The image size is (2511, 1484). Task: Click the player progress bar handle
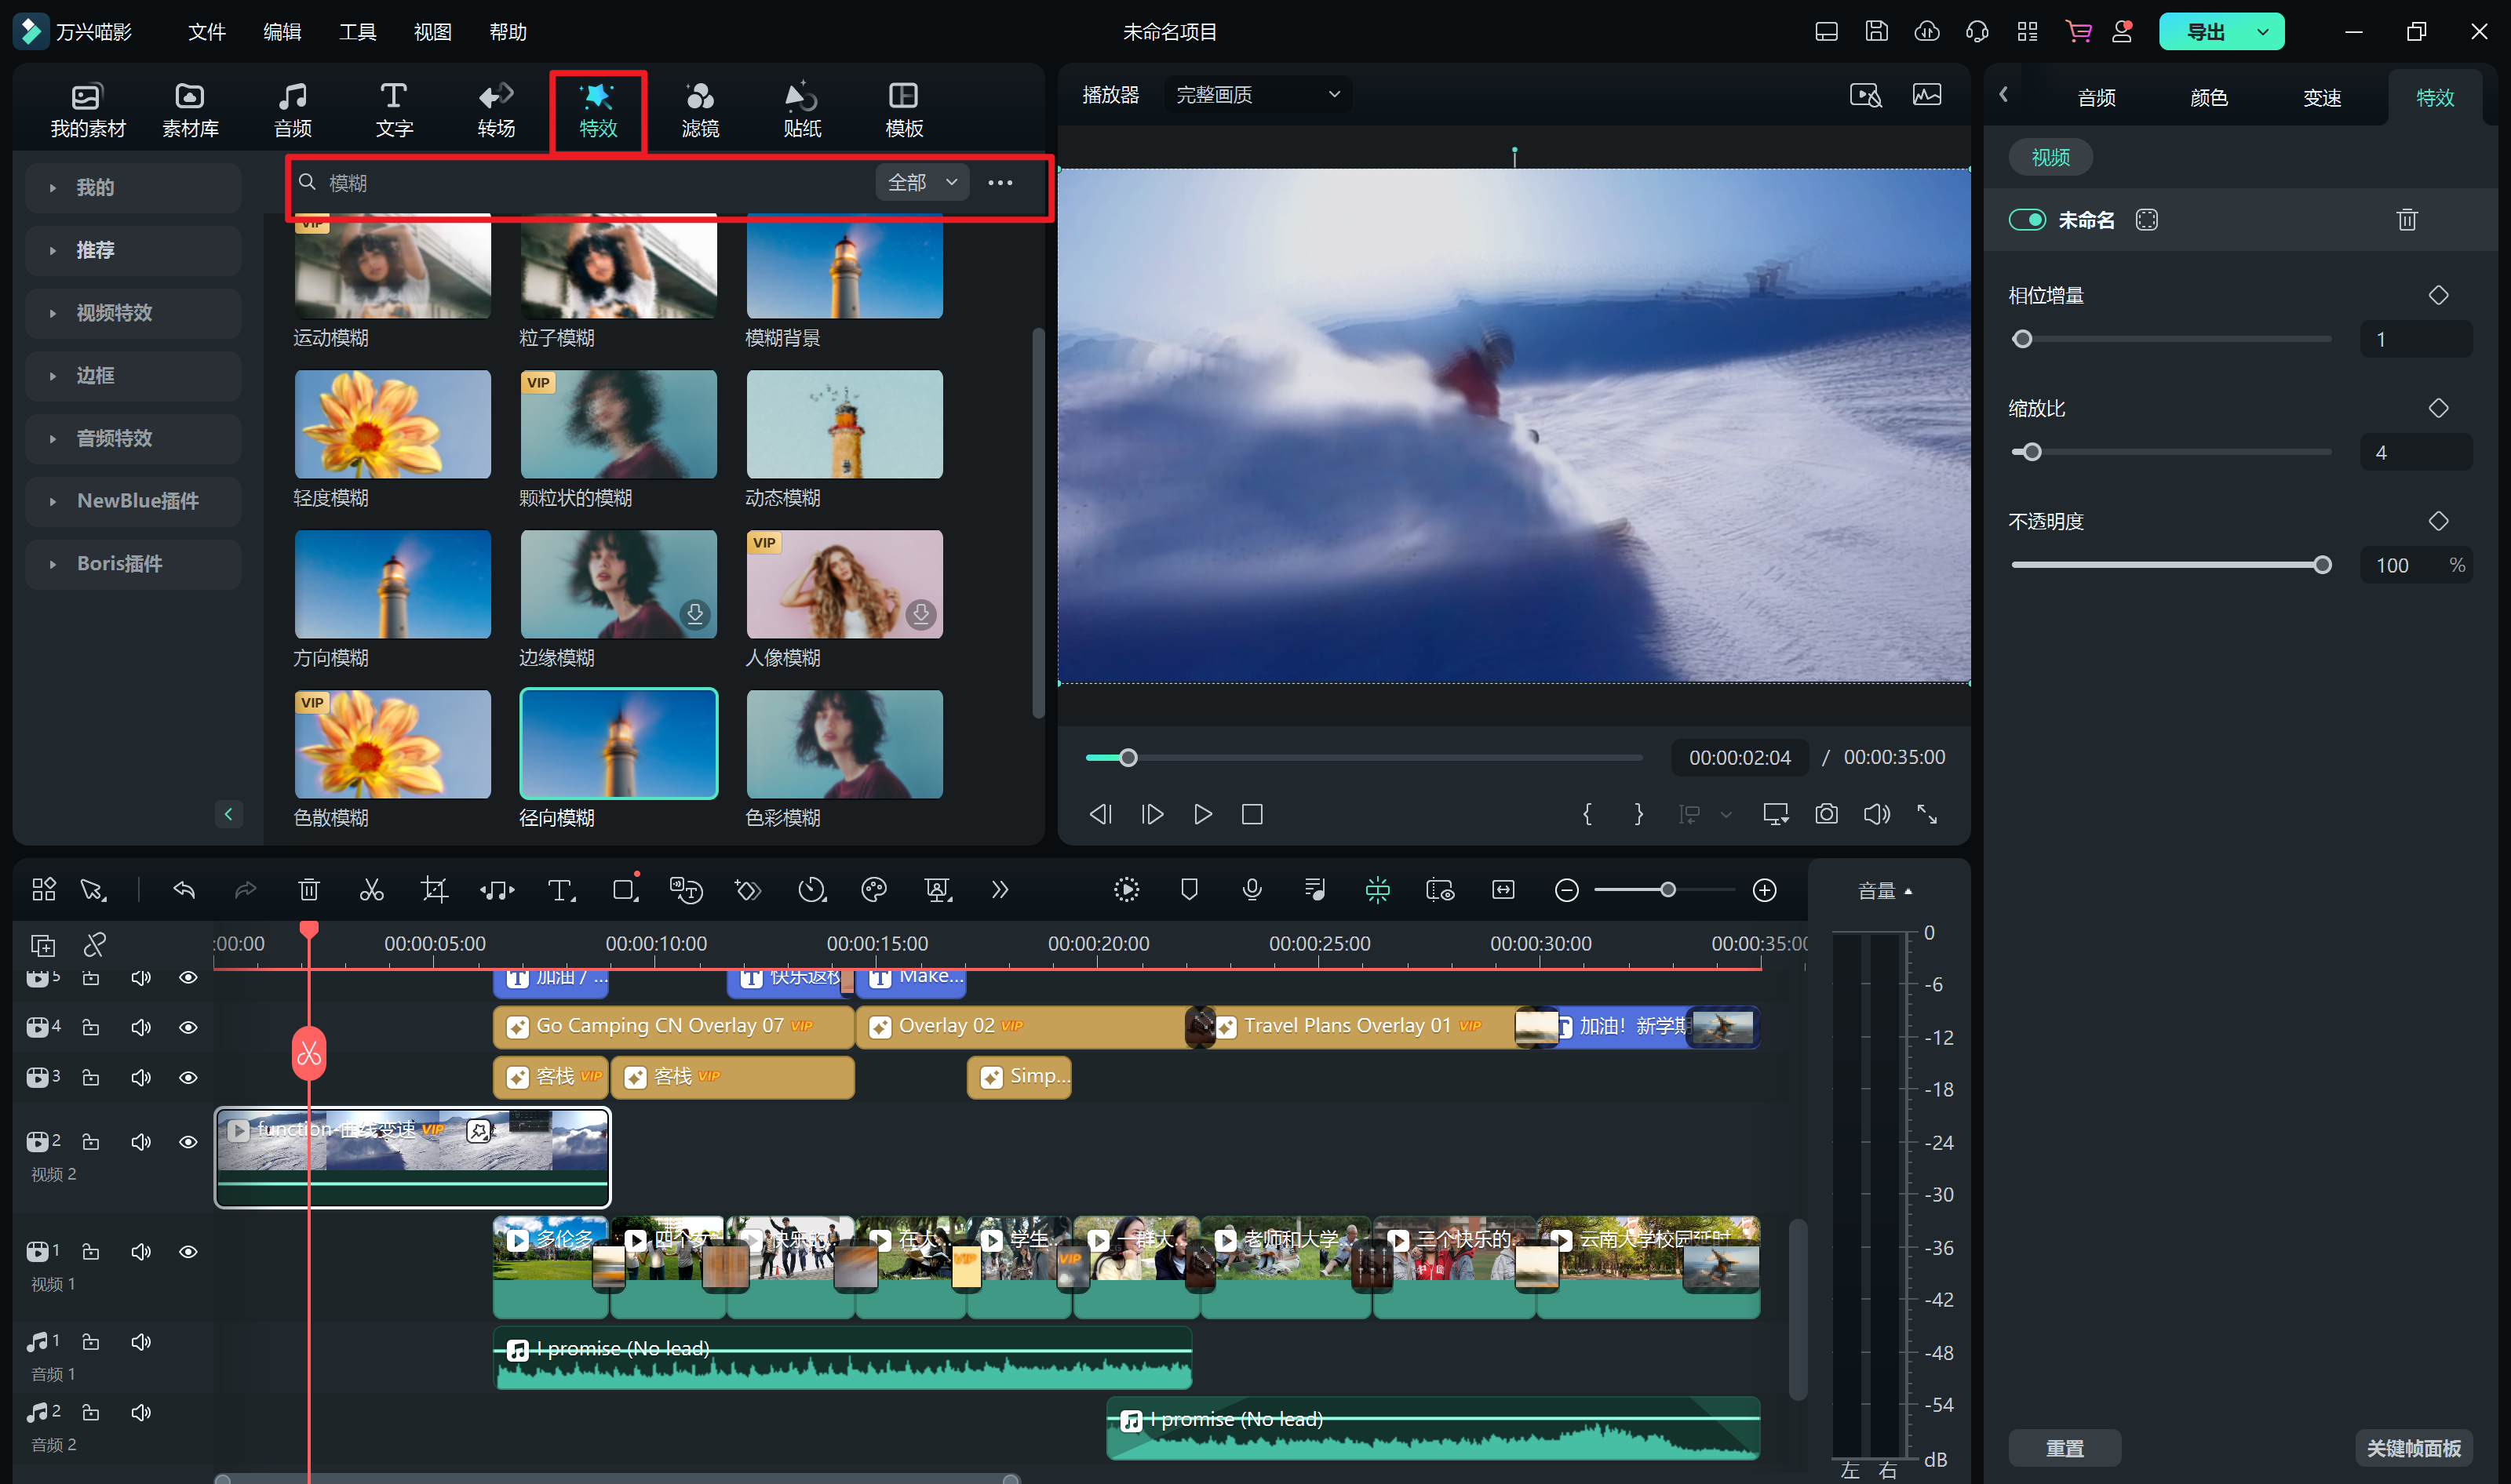(1128, 758)
